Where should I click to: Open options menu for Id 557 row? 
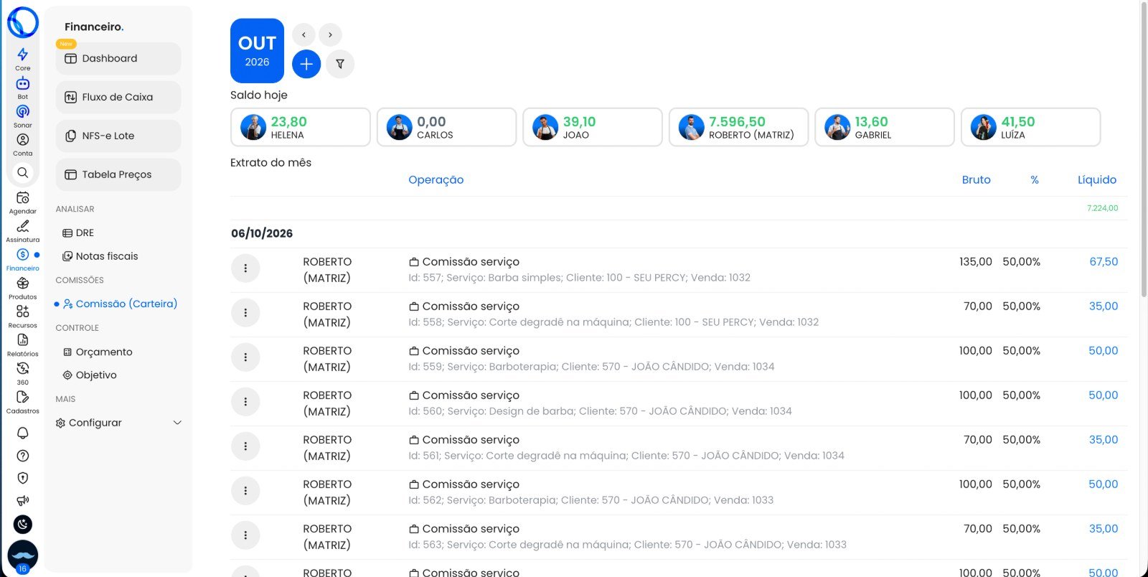coord(245,268)
